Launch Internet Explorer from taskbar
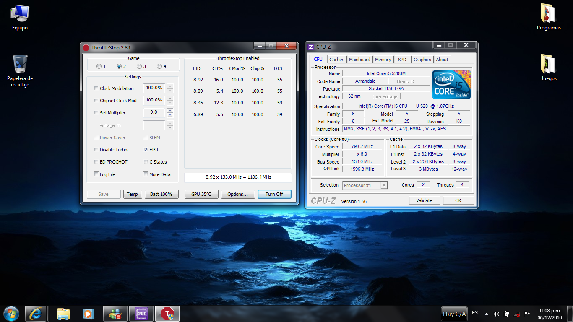573x322 pixels. point(36,313)
